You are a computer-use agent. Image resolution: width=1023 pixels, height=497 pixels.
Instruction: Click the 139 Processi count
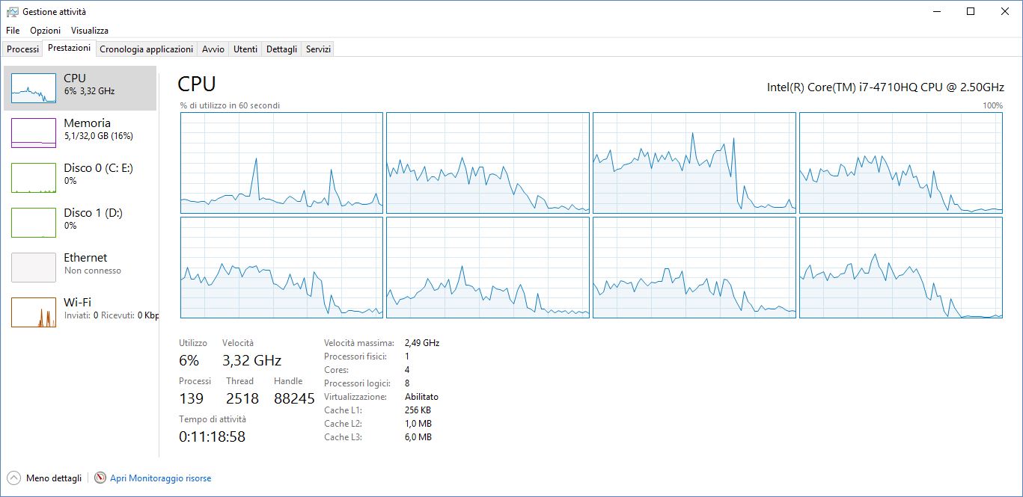[192, 399]
